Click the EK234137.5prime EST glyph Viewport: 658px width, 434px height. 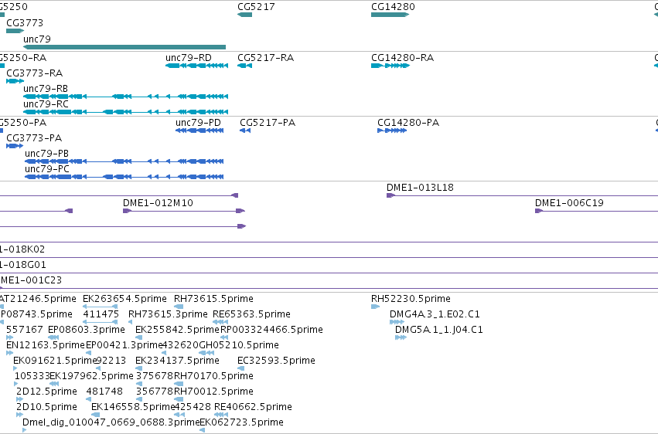coord(139,368)
